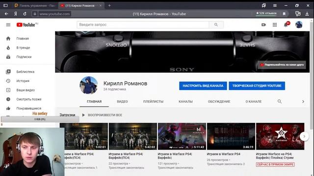Image resolution: width=314 pixels, height=176 pixels.
Task: Go to Главная in the sidebar
Action: pos(23,39)
